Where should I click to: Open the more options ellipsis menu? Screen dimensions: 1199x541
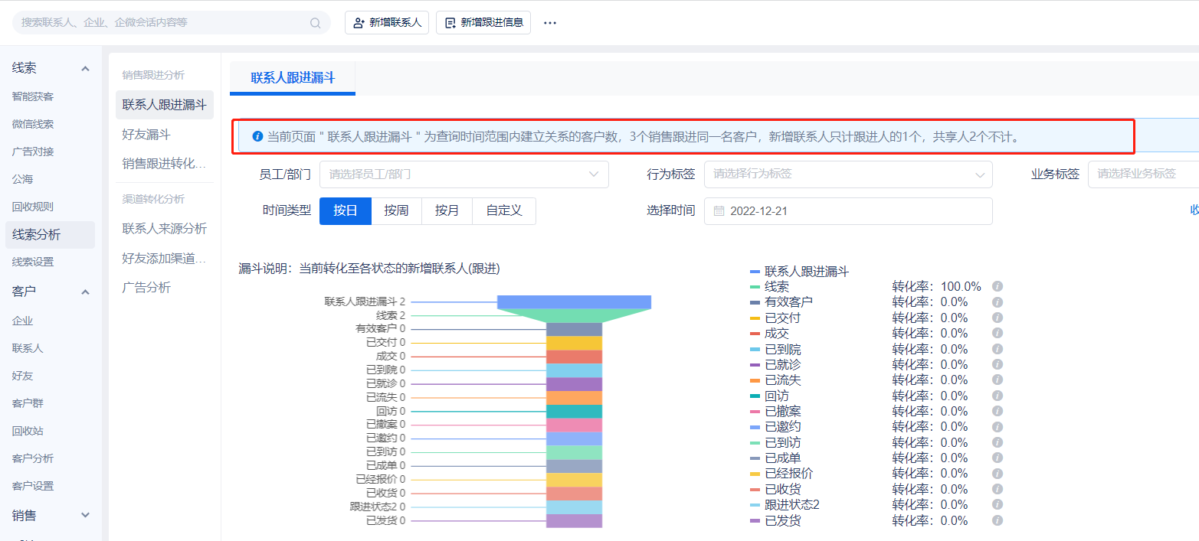550,23
